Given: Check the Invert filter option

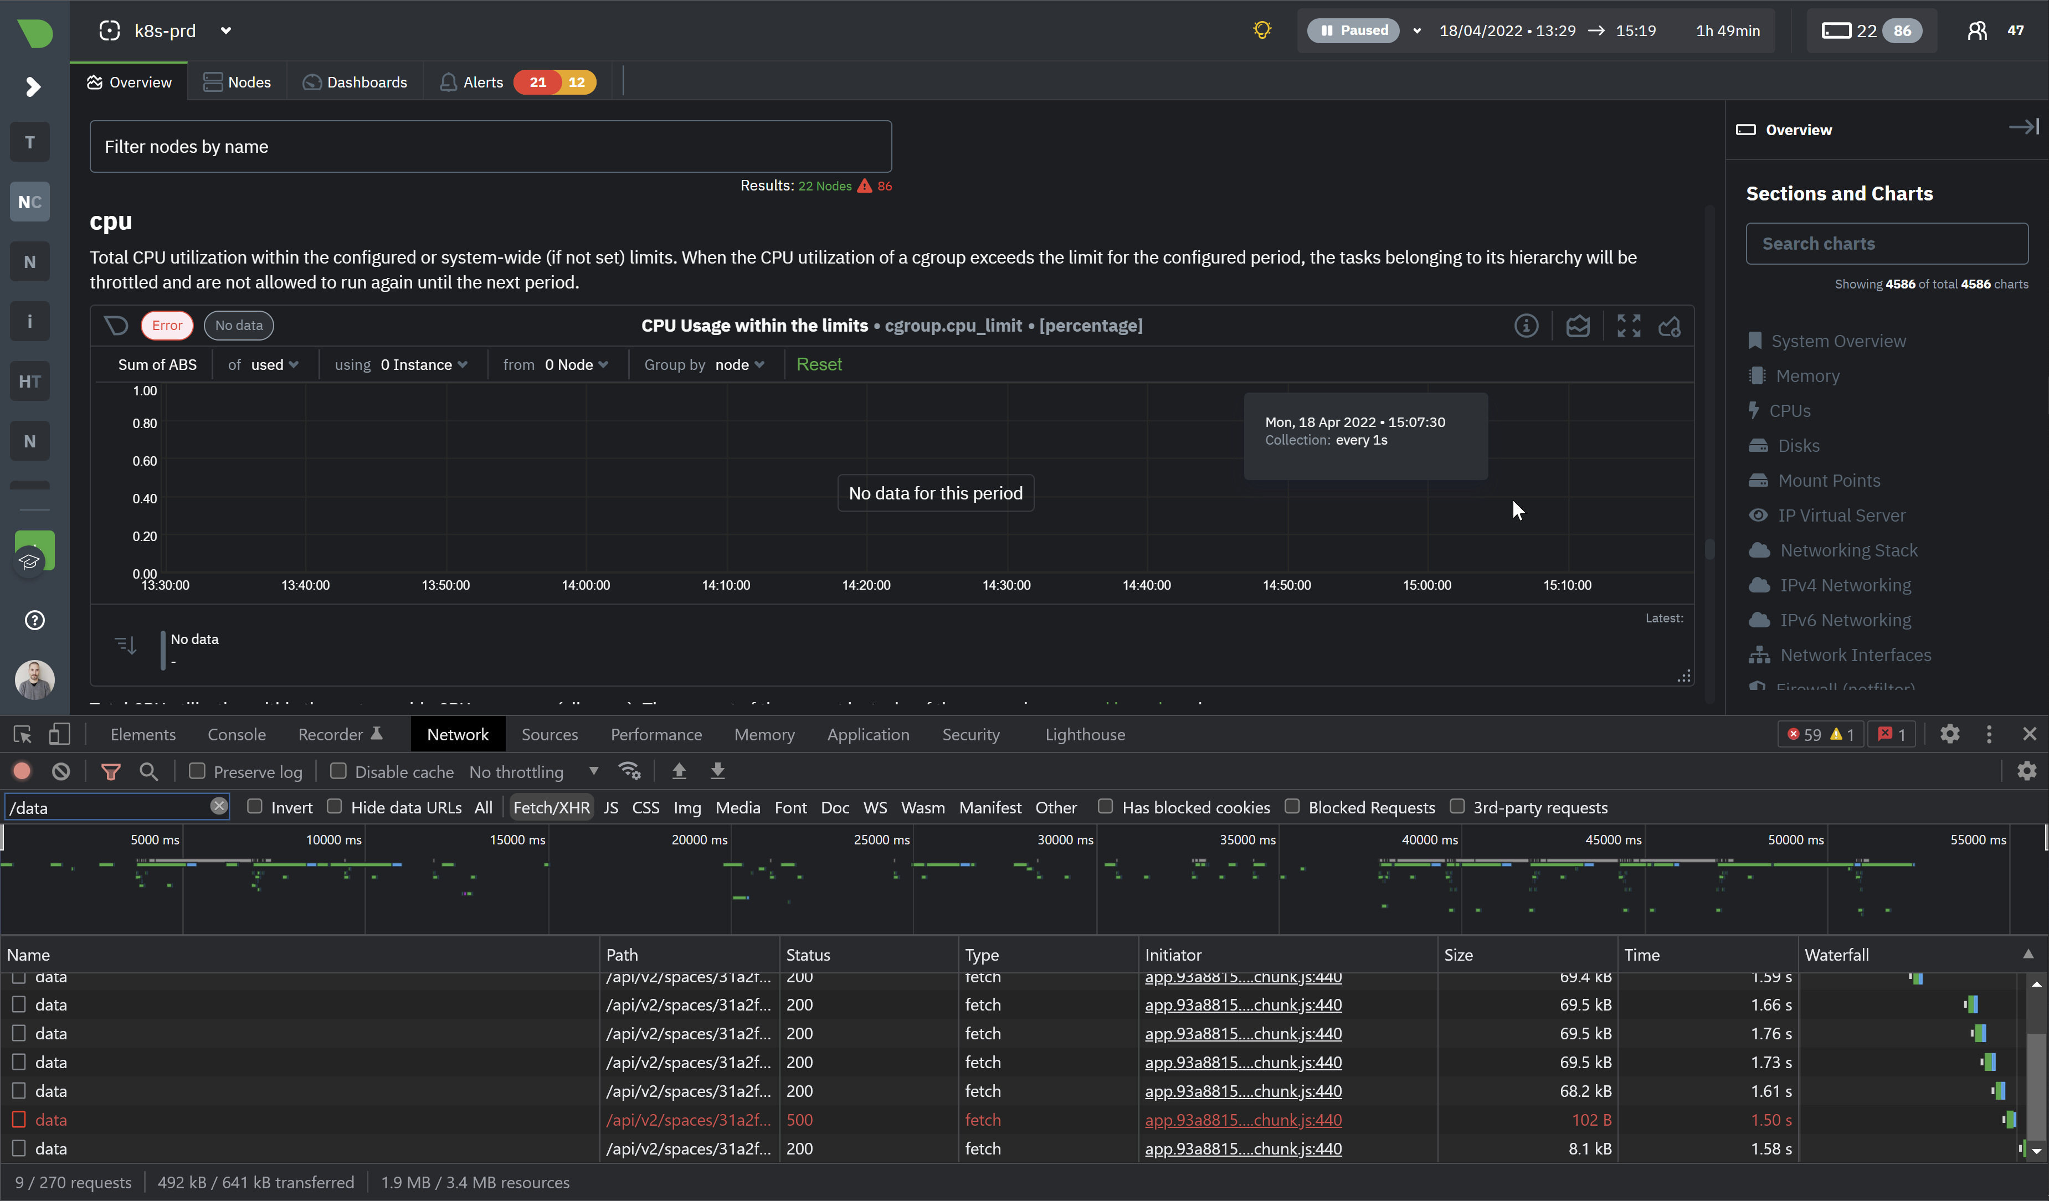Looking at the screenshot, I should pyautogui.click(x=255, y=807).
